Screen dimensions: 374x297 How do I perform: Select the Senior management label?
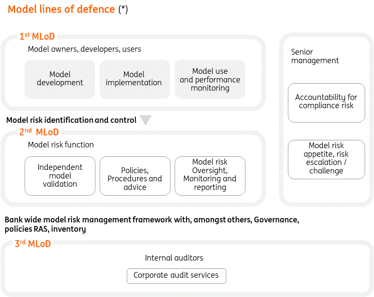point(315,56)
